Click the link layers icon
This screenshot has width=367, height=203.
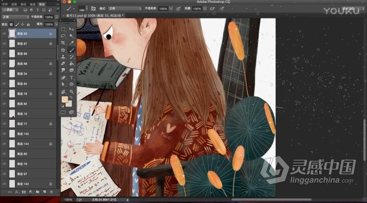10,192
